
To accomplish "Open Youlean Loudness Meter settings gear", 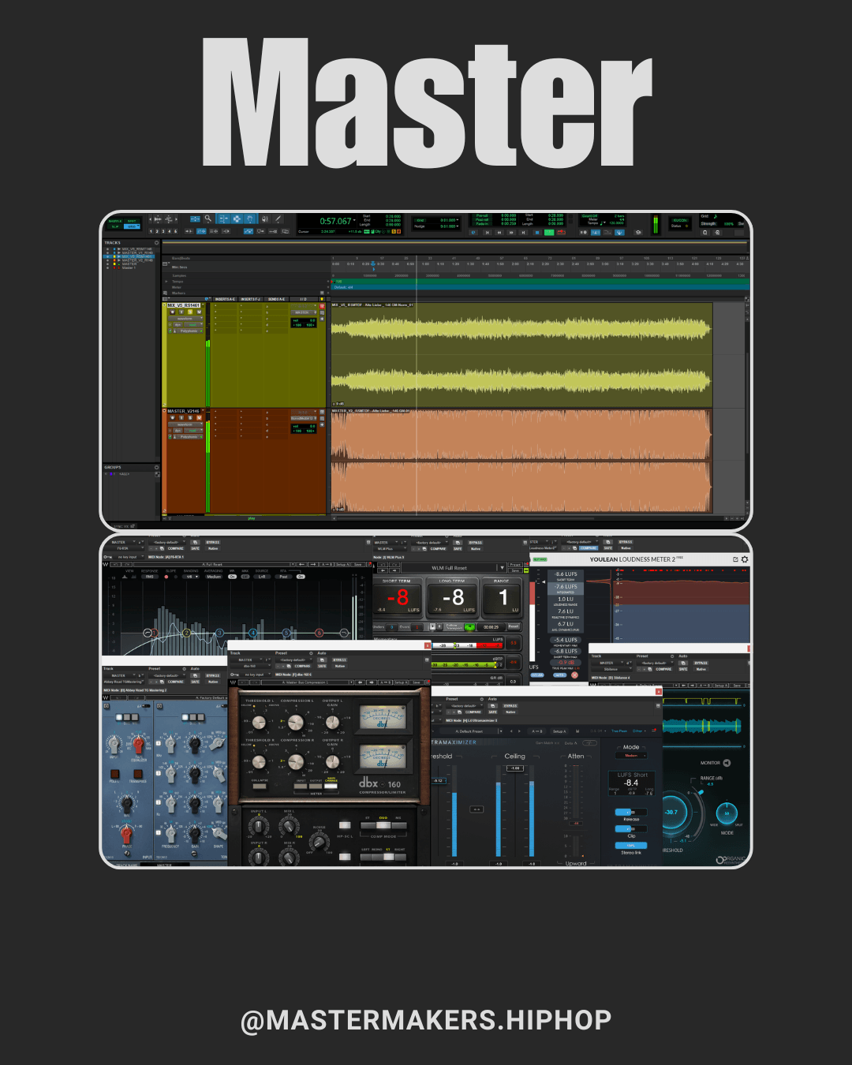I will tap(745, 559).
